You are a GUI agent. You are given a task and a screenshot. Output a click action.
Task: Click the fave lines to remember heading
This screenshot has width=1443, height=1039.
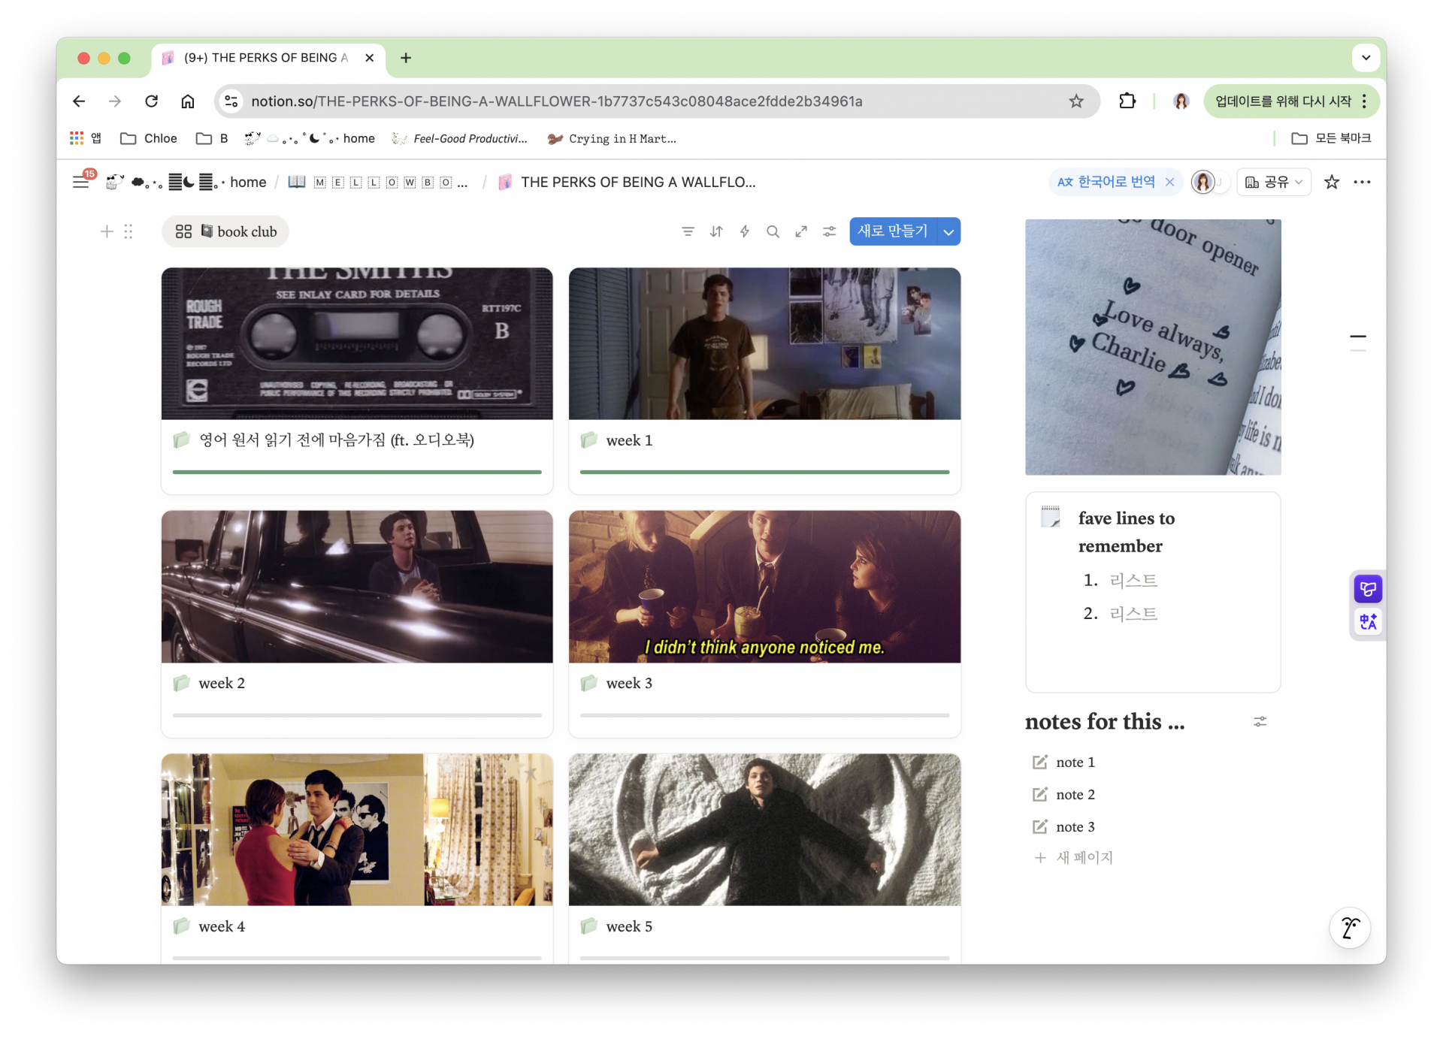(1126, 532)
